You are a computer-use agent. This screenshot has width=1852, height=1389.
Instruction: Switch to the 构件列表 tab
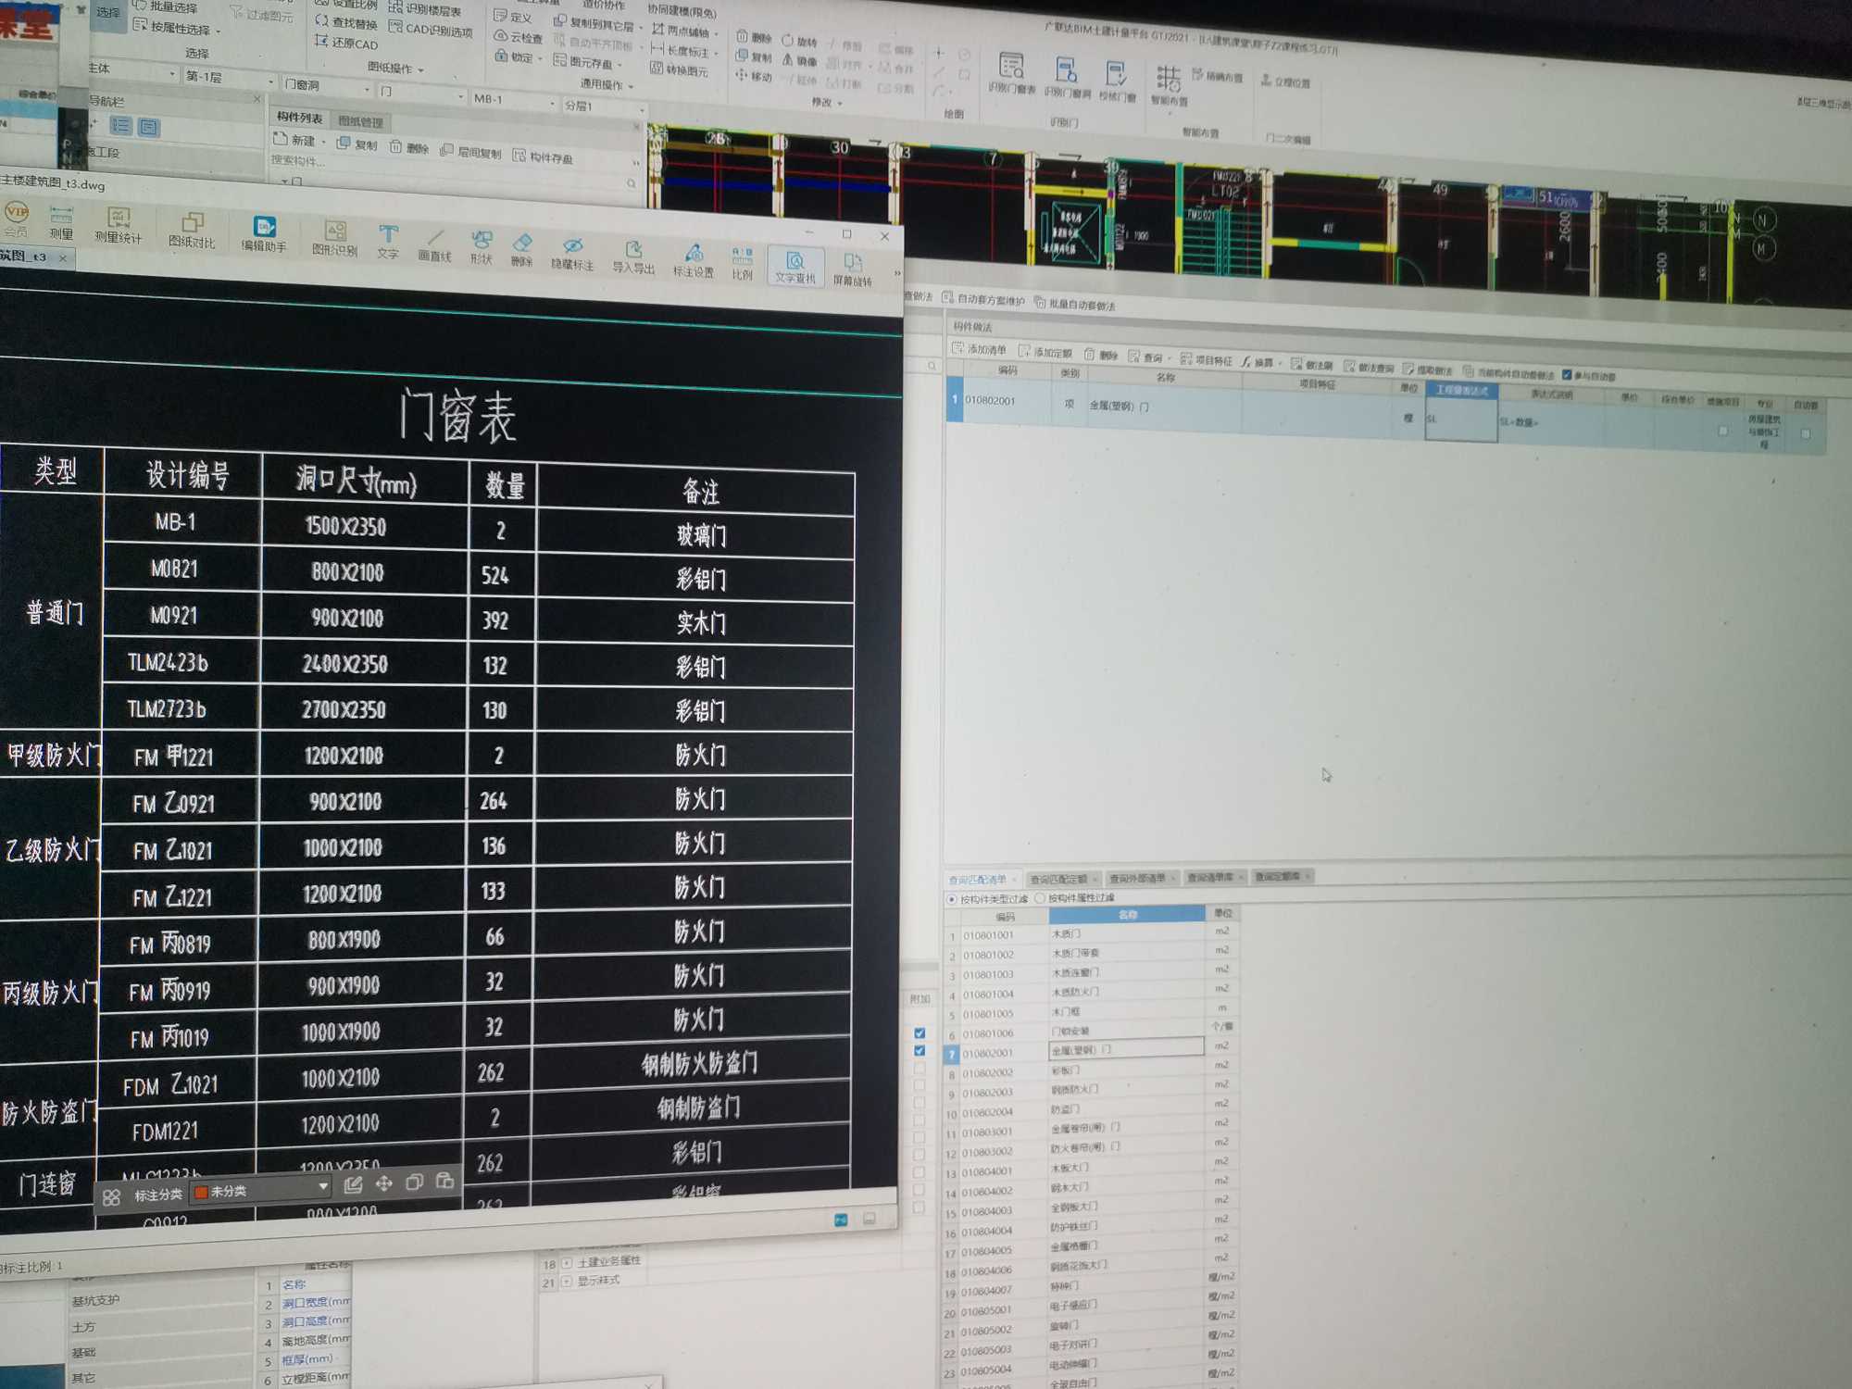tap(299, 118)
